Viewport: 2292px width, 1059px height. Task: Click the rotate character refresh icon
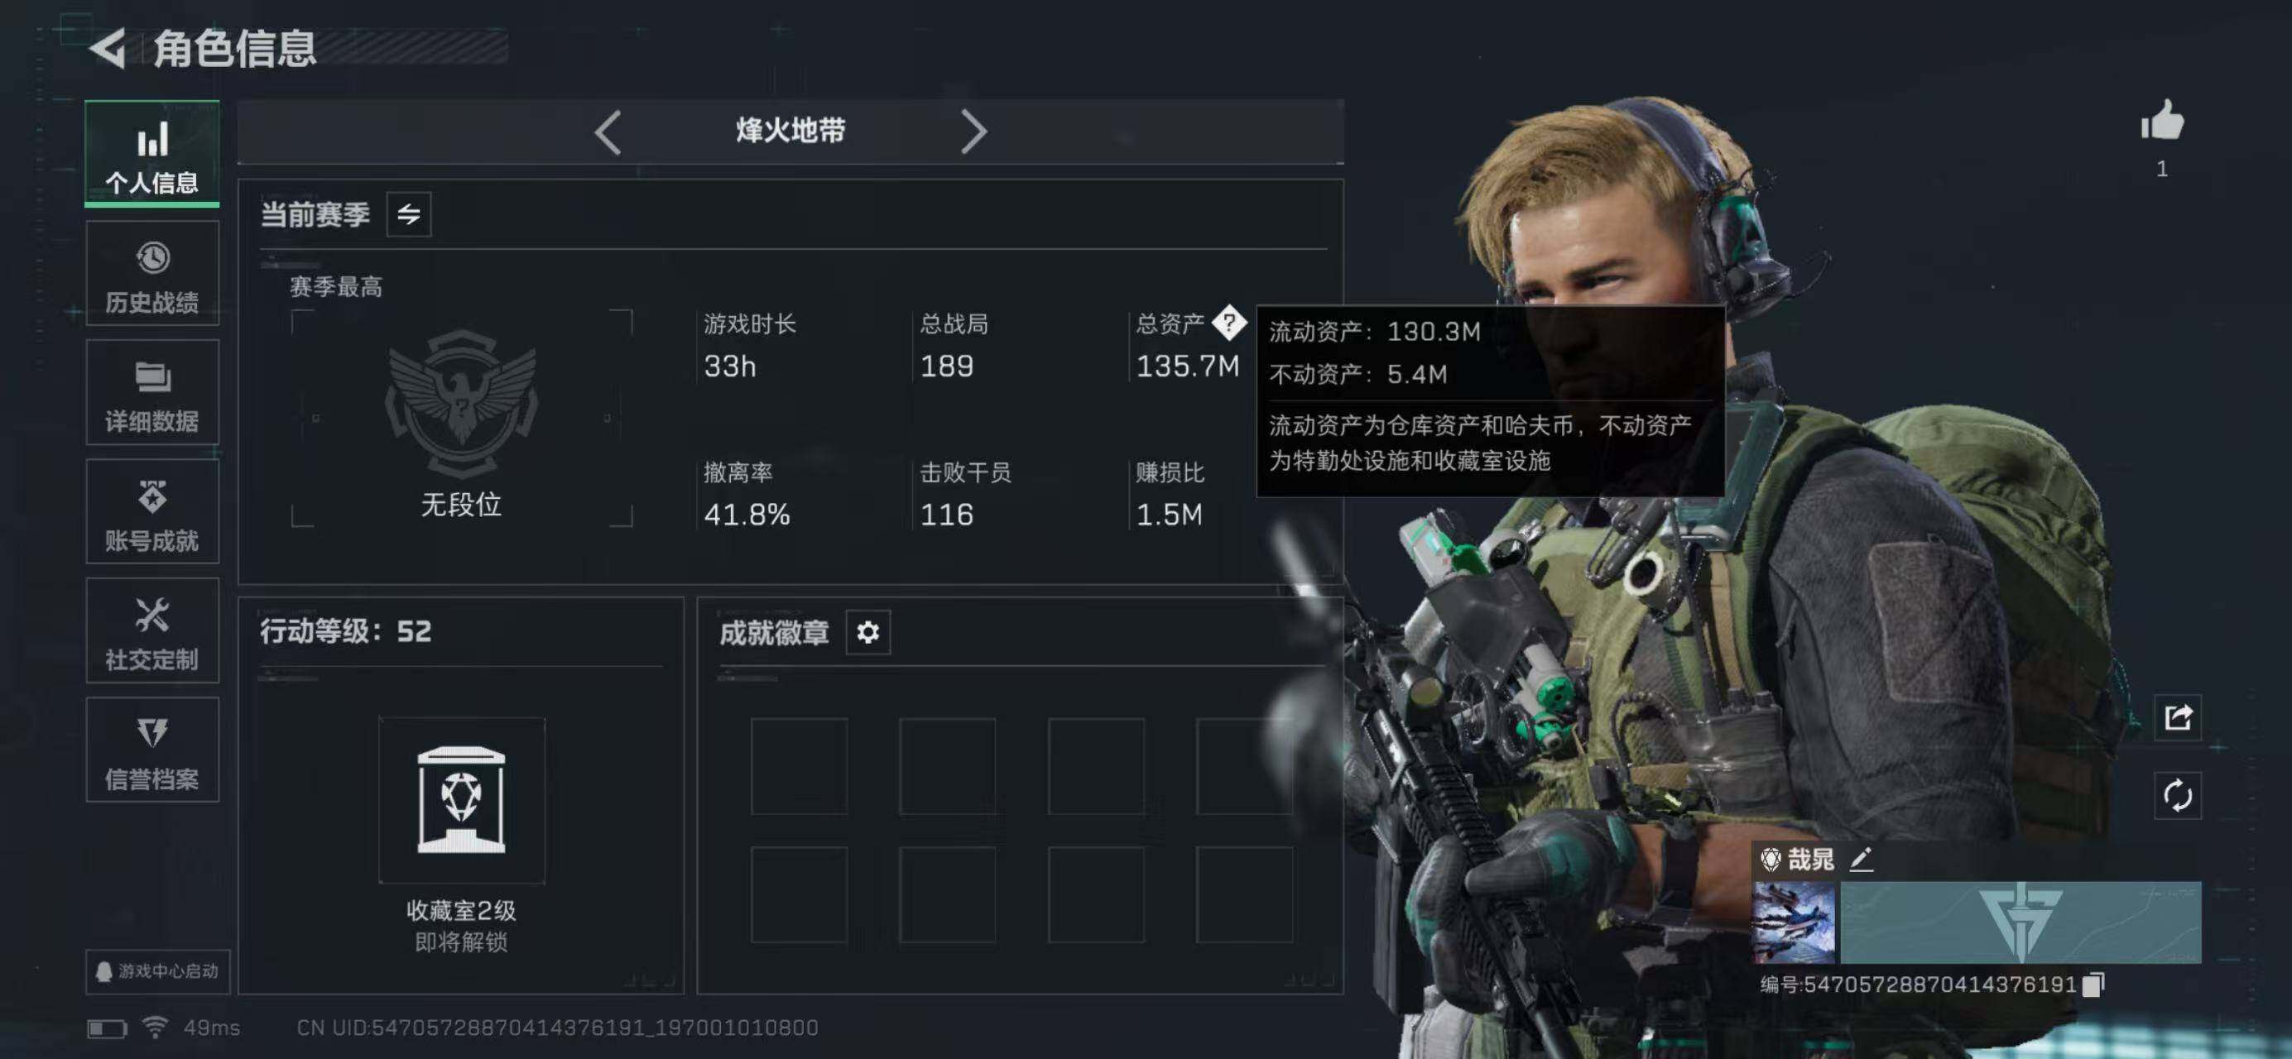[2177, 795]
